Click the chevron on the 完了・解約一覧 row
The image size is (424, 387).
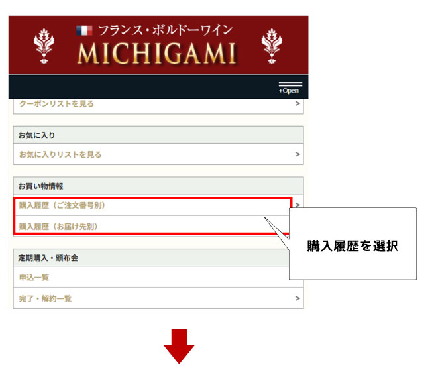[297, 298]
